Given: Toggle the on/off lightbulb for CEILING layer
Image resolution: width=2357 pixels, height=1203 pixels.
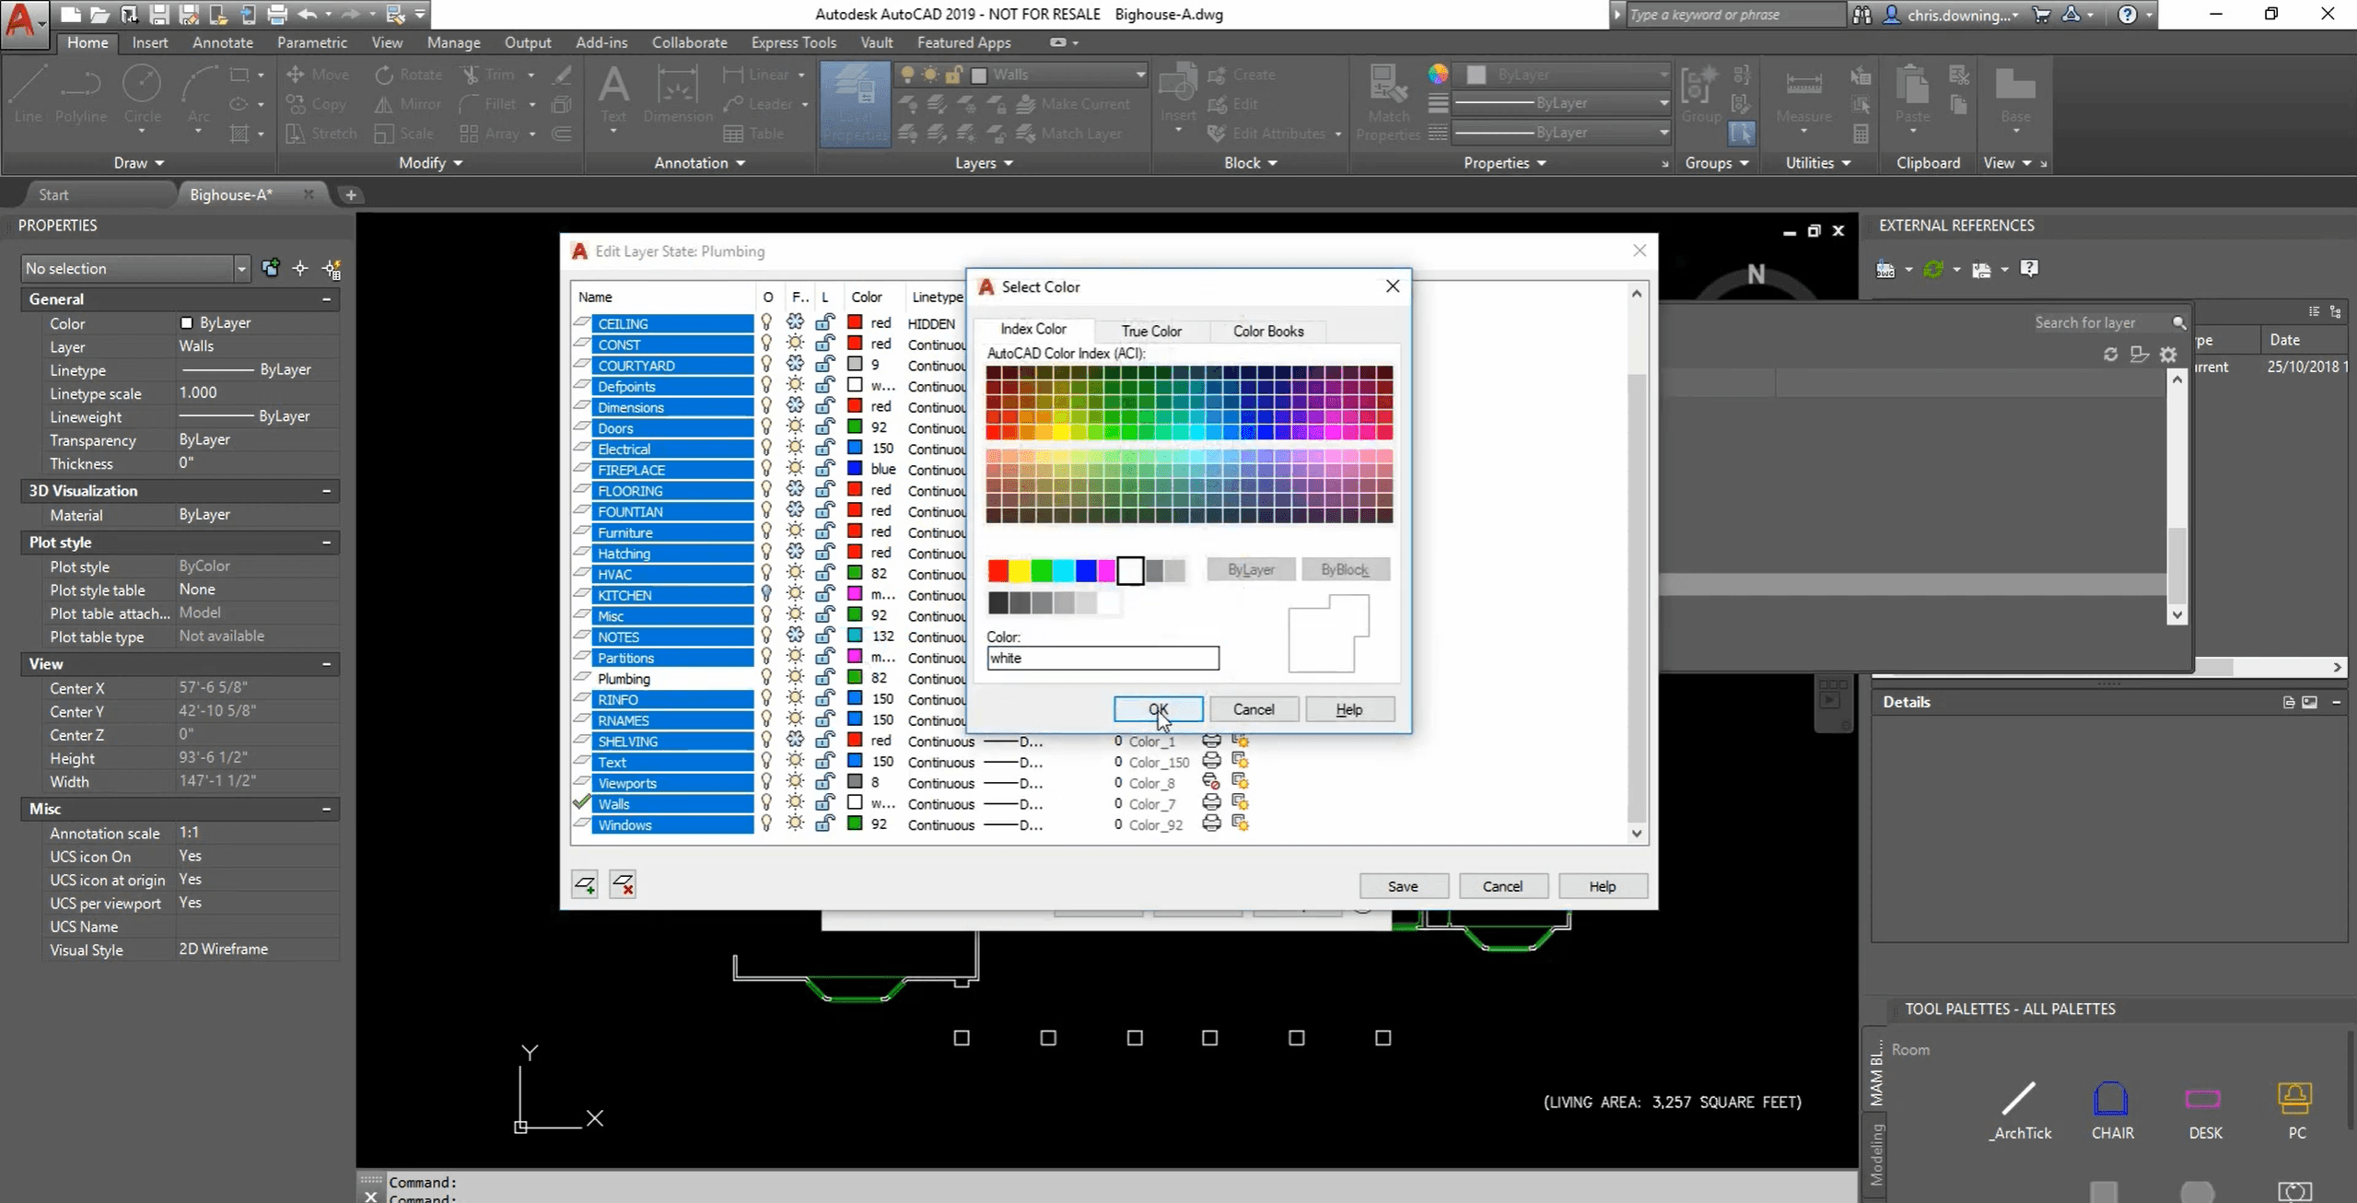Looking at the screenshot, I should pyautogui.click(x=766, y=322).
